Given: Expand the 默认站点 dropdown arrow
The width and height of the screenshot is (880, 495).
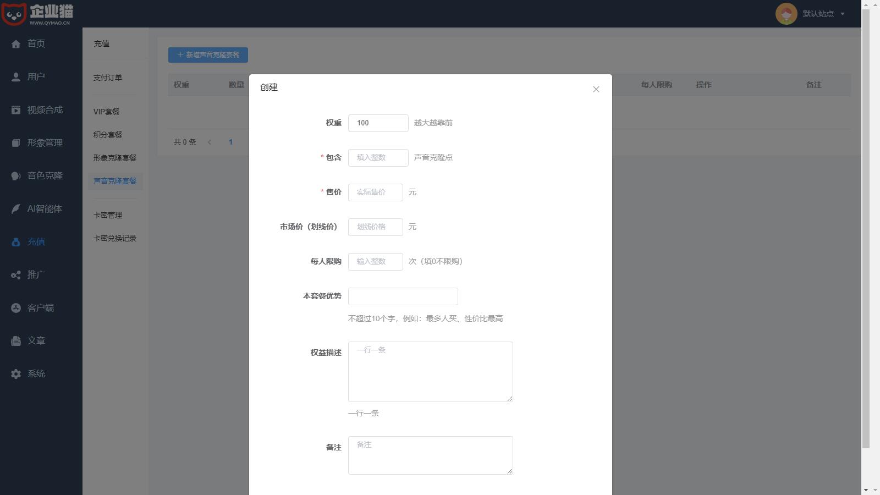Looking at the screenshot, I should coord(842,14).
